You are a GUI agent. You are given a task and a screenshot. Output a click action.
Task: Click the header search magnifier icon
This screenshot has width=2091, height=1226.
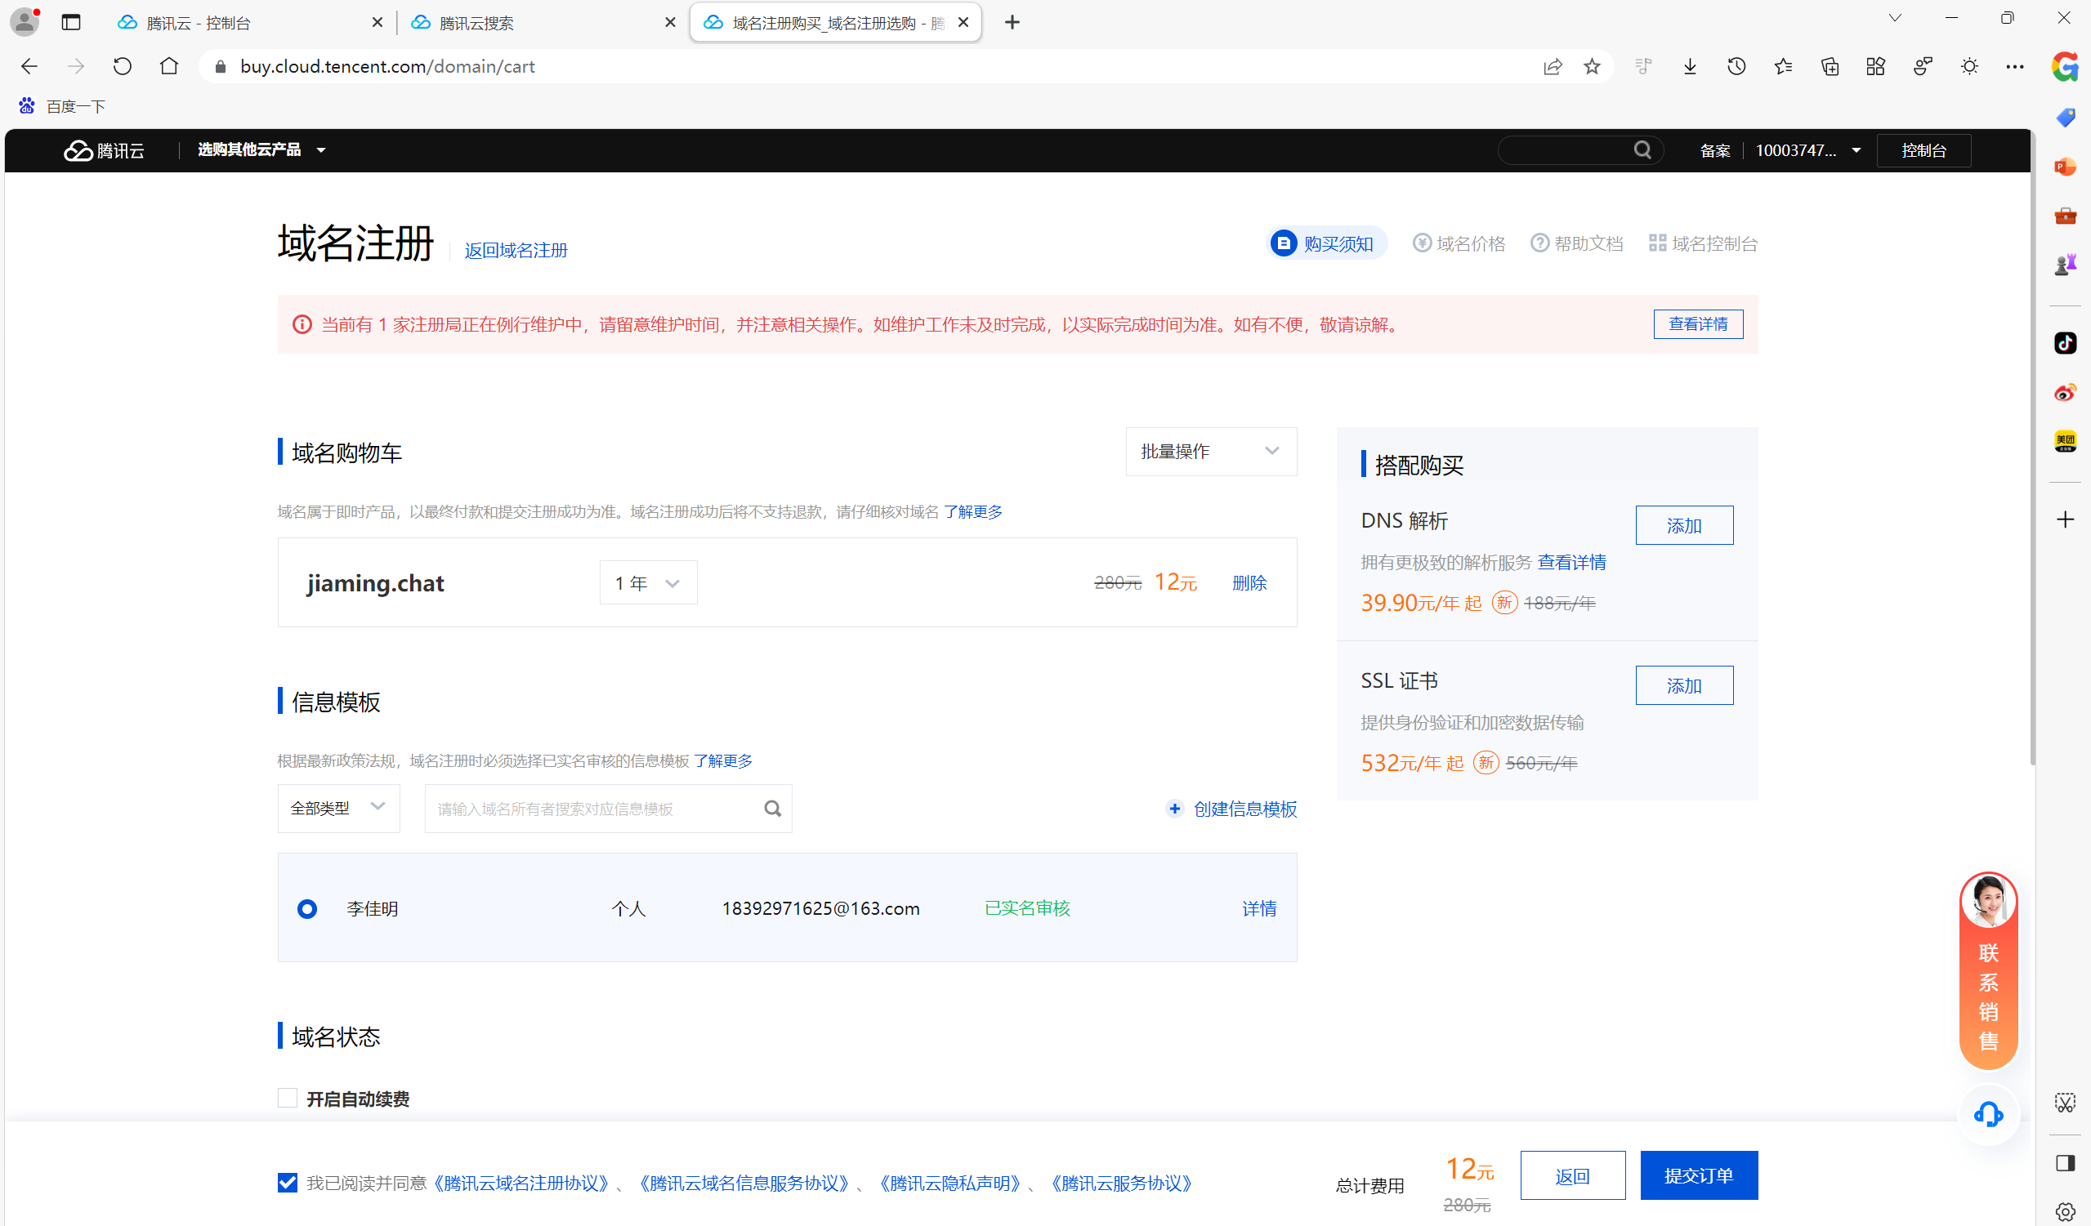[x=1642, y=150]
